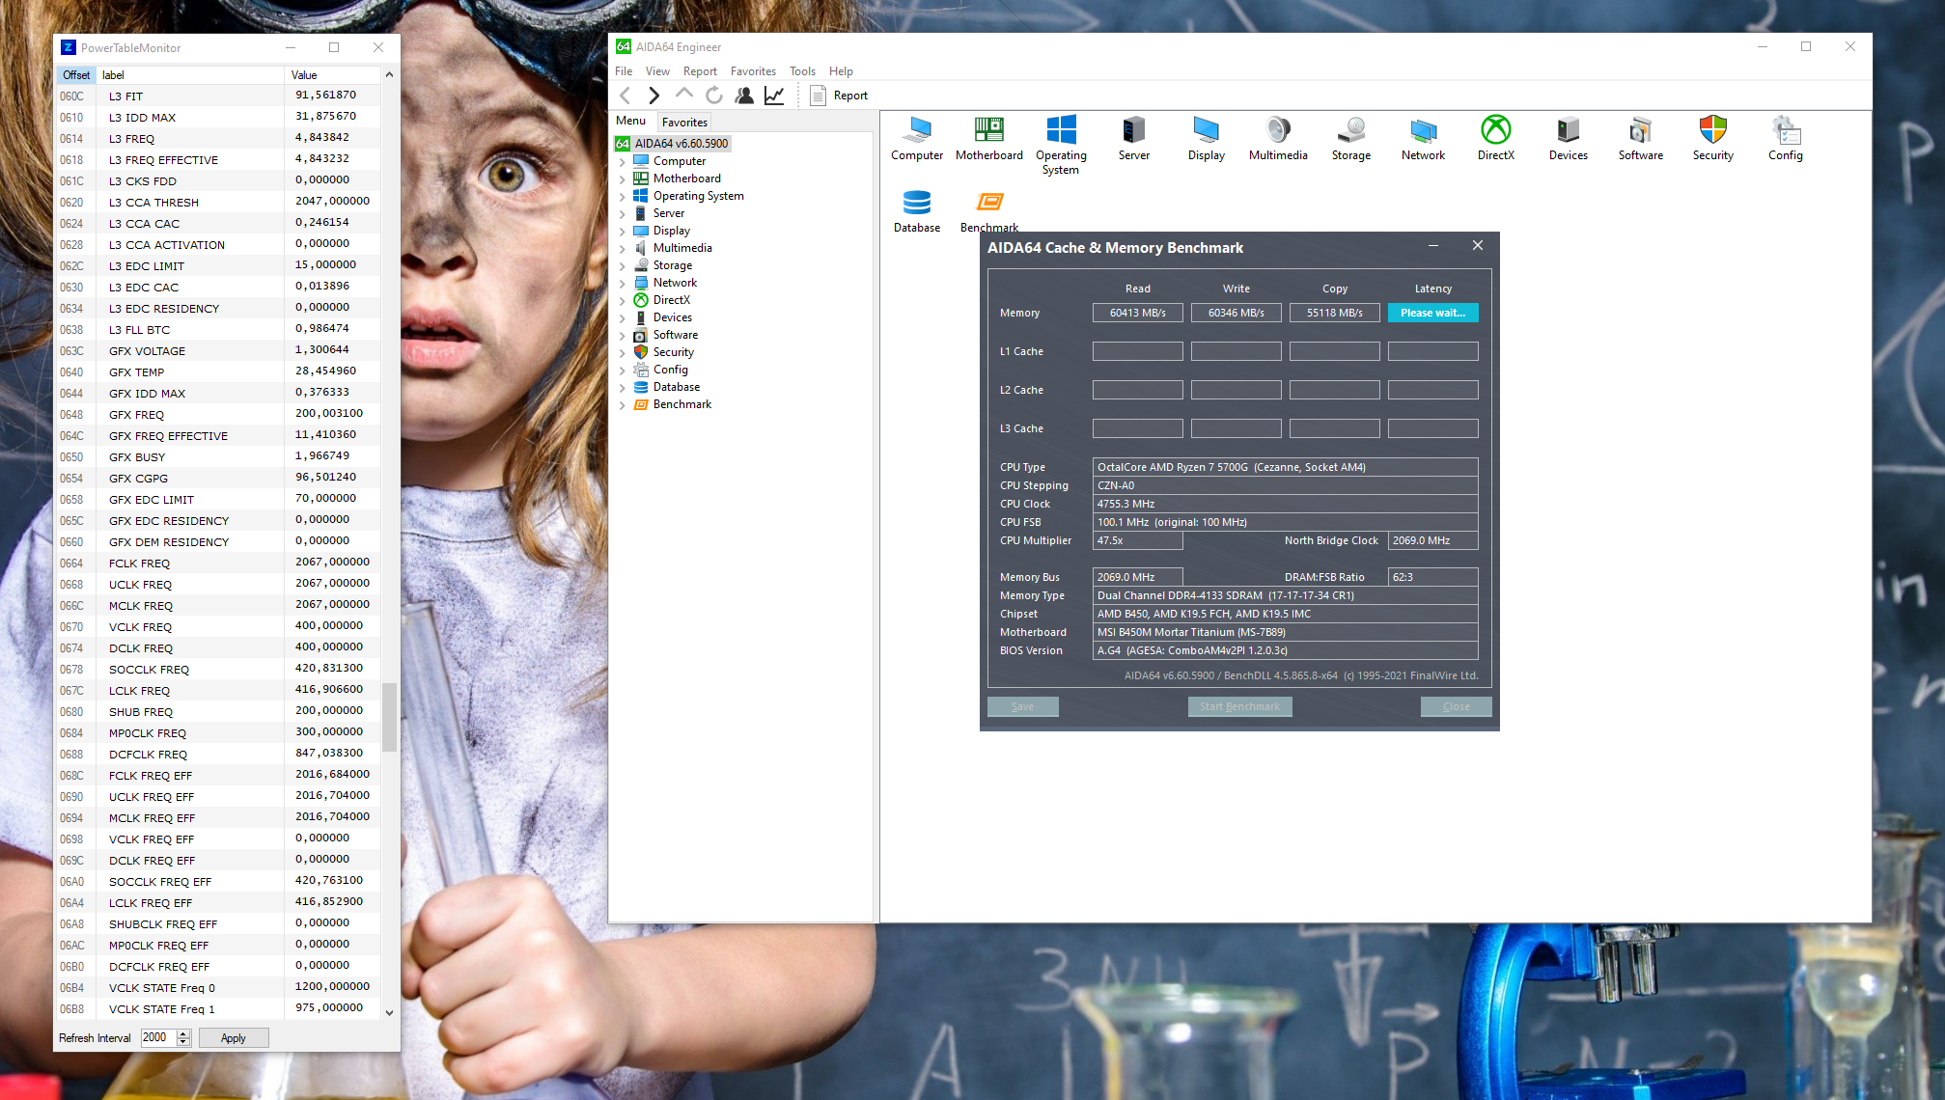This screenshot has height=1100, width=1945.
Task: Click the refresh toolbar icon
Action: point(714,95)
